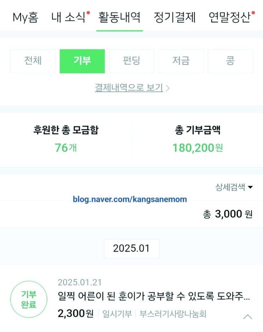Open the 일찍 어른이 된 훈이가 donation title
Image resolution: width=263 pixels, height=332 pixels.
pyautogui.click(x=154, y=296)
